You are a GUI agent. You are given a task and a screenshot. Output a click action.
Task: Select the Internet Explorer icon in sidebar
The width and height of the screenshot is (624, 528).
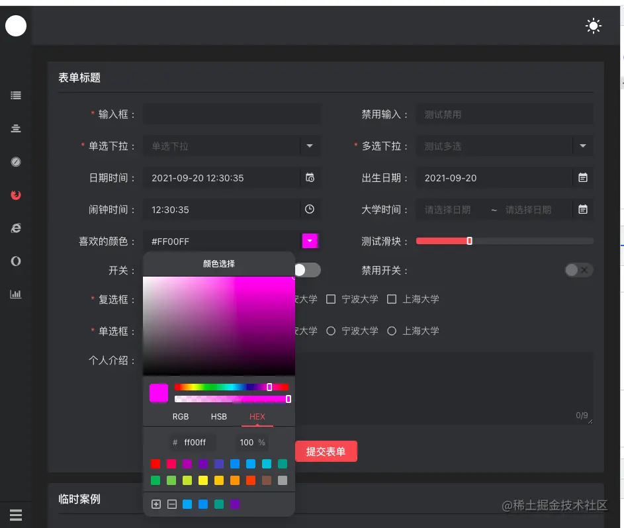pyautogui.click(x=16, y=228)
